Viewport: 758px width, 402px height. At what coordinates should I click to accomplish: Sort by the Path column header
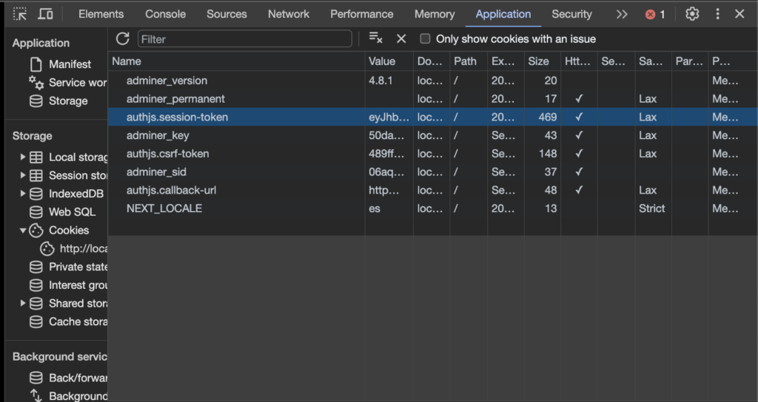[x=469, y=61]
